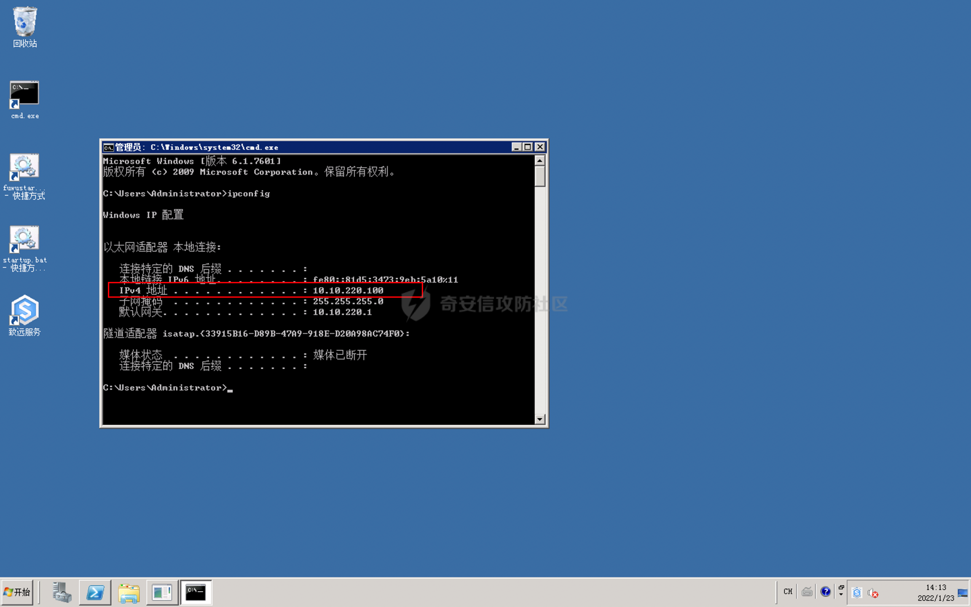This screenshot has height=607, width=971.
Task: Click the IPv4 value 10.10.220.100
Action: point(348,290)
